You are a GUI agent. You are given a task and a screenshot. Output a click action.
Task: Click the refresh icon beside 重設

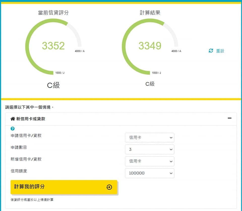(211, 51)
